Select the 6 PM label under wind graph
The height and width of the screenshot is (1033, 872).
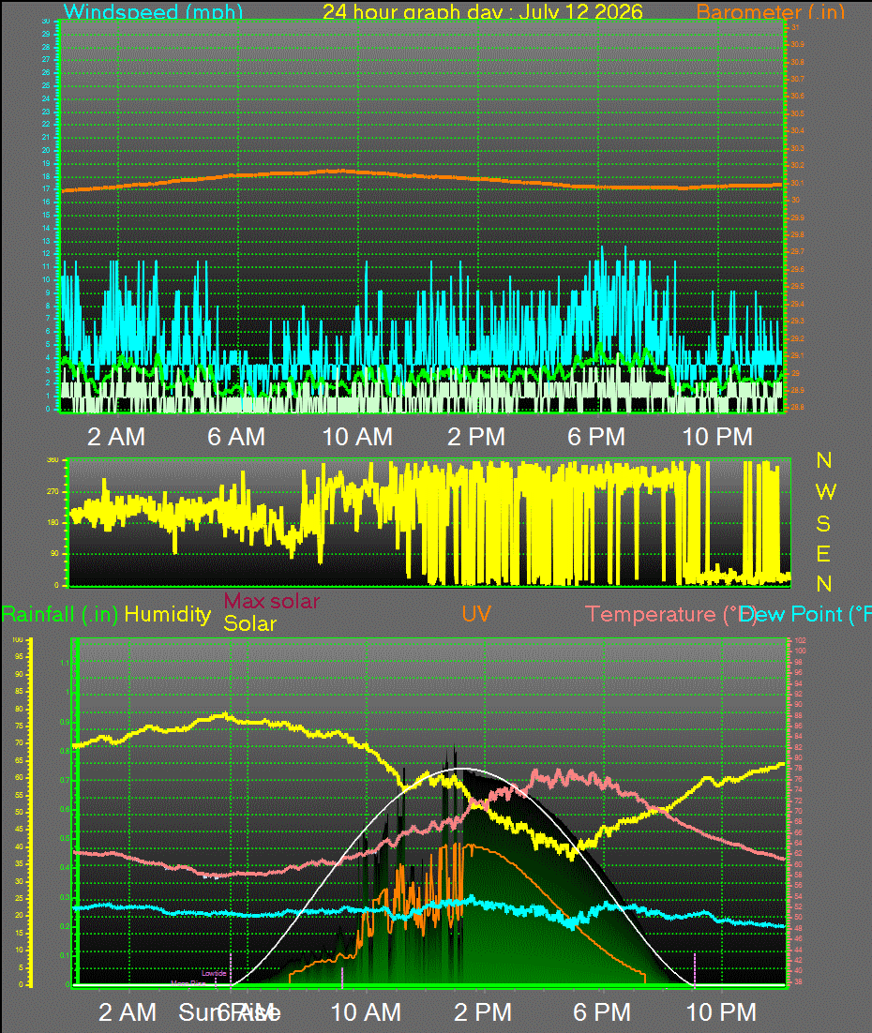pyautogui.click(x=596, y=437)
